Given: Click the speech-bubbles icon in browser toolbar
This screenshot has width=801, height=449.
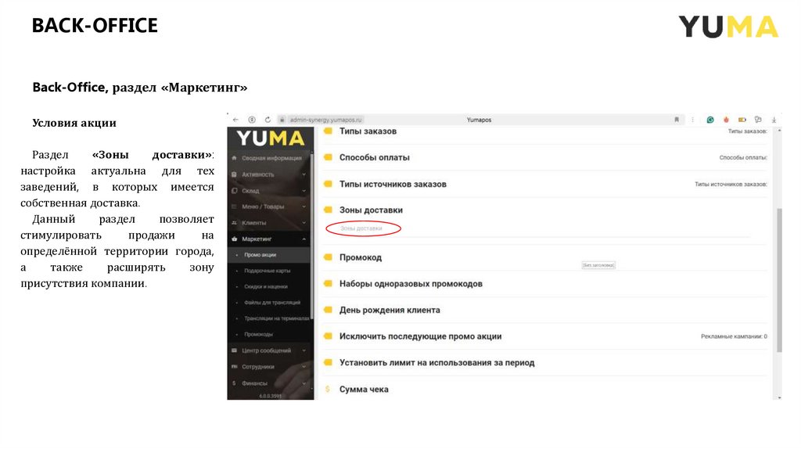Looking at the screenshot, I should click(758, 120).
